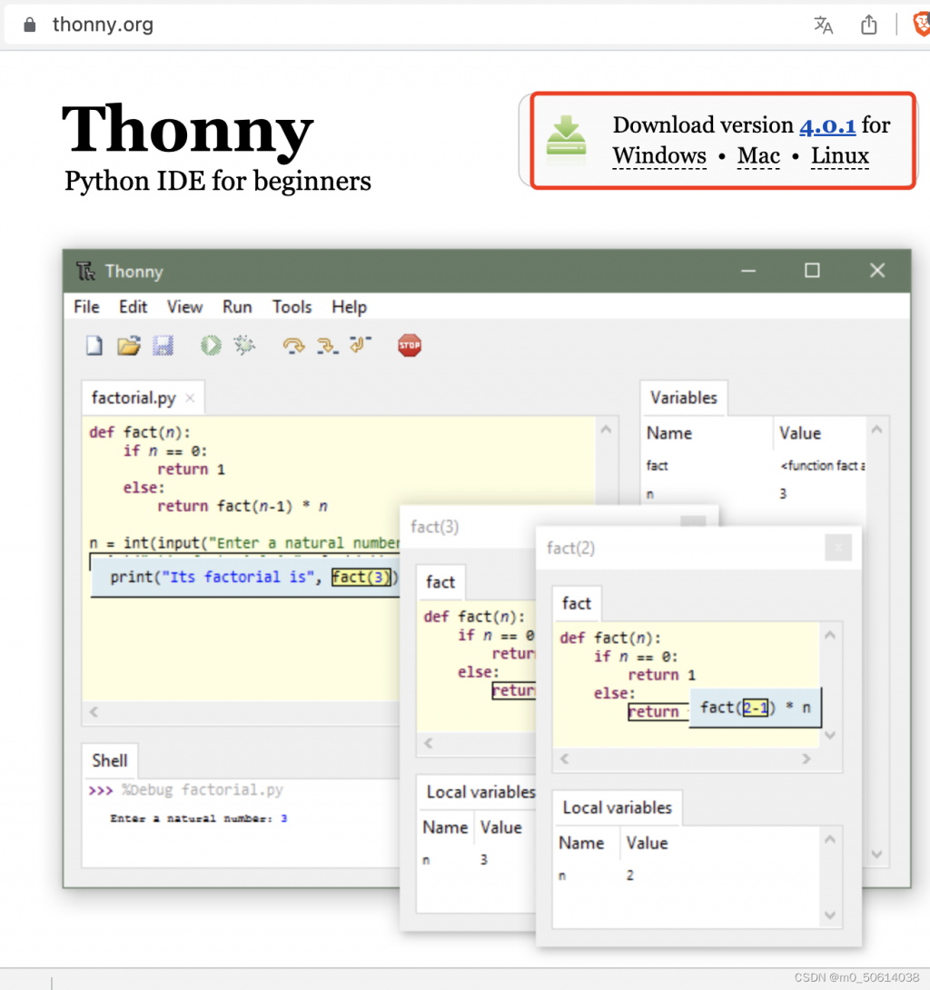Click scroll-up arrow in fact(2) code view

coord(830,635)
